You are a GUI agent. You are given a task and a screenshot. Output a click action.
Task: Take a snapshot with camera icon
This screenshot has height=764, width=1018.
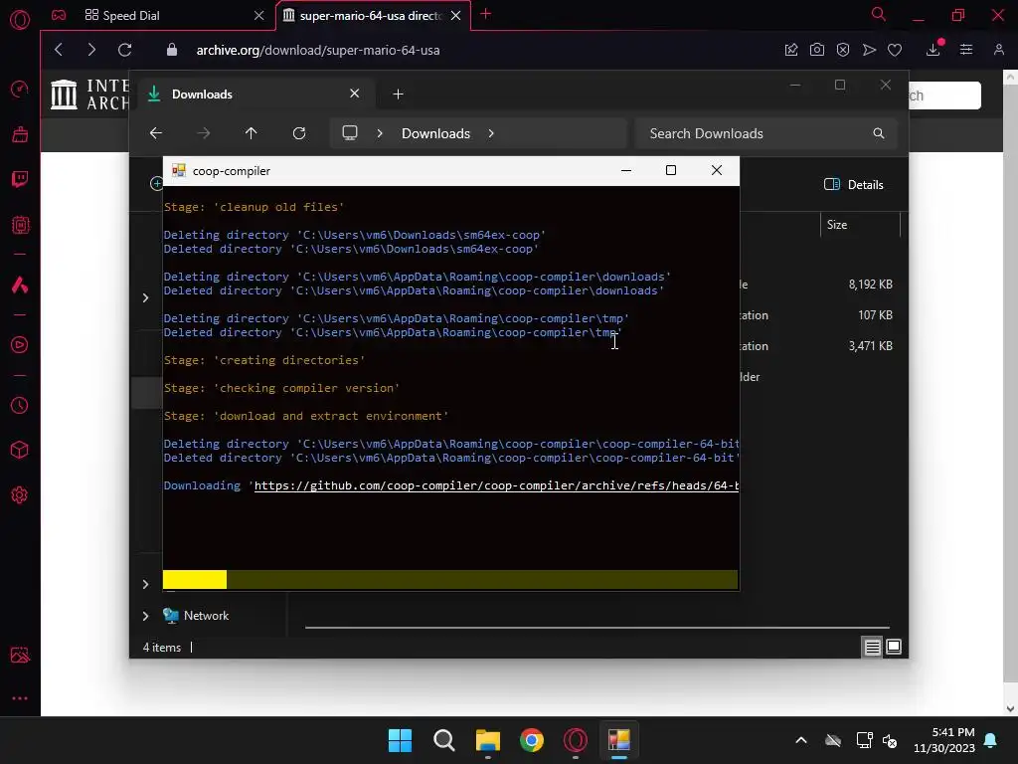(817, 50)
